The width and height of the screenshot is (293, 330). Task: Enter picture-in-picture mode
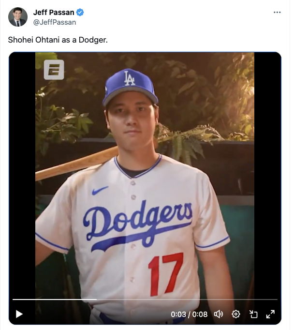[x=253, y=314]
